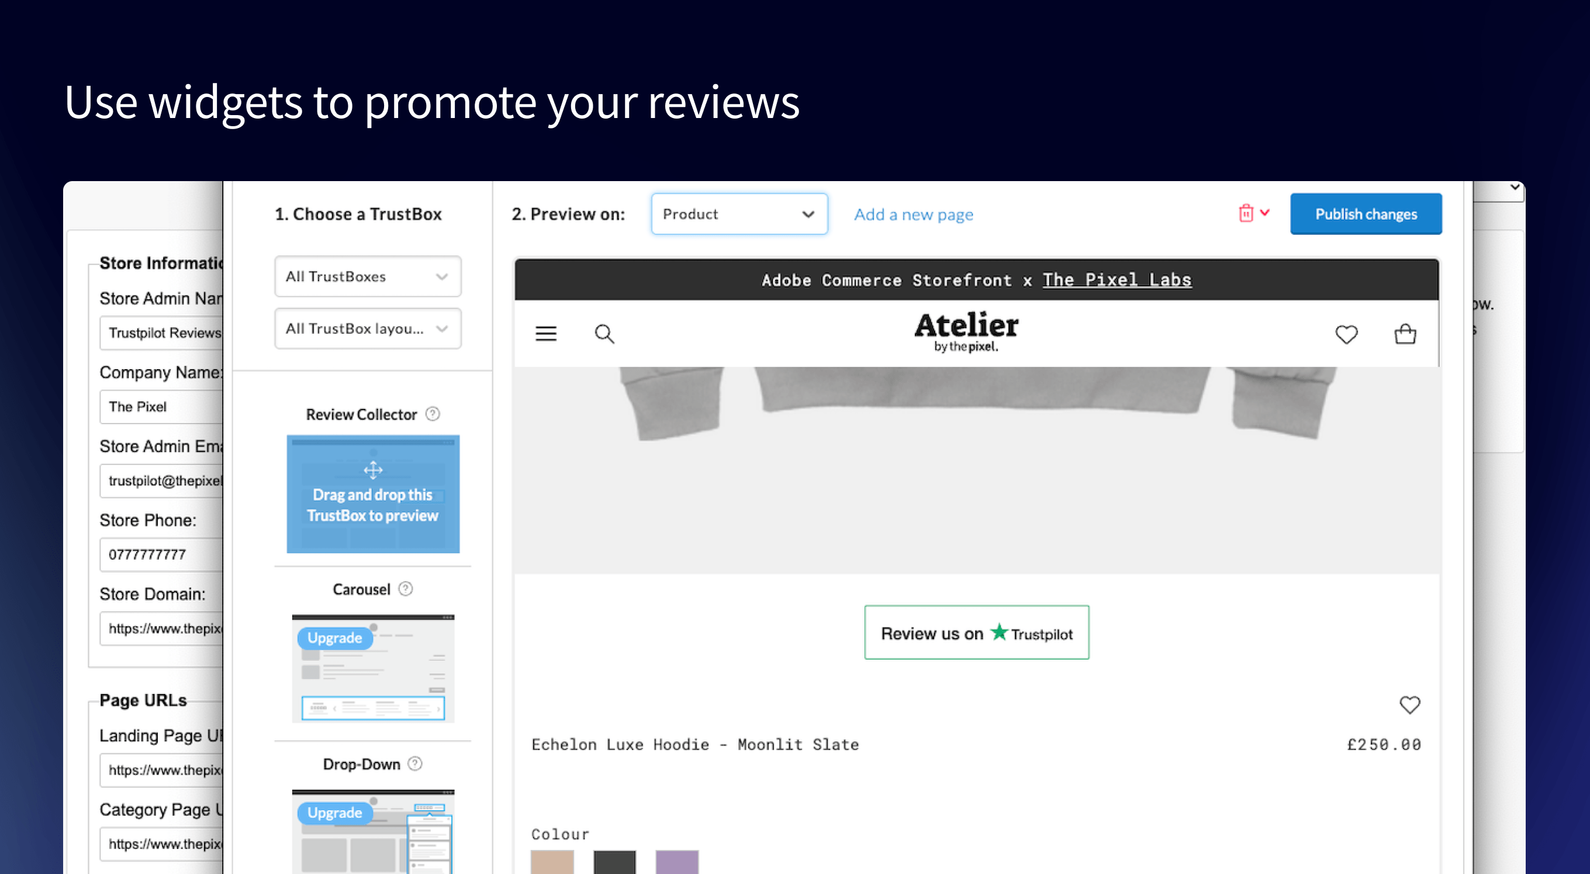Click the Review Collector help icon
Screen dimensions: 1590x874
433,414
